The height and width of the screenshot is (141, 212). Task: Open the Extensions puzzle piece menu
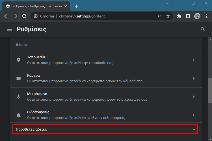click(179, 16)
